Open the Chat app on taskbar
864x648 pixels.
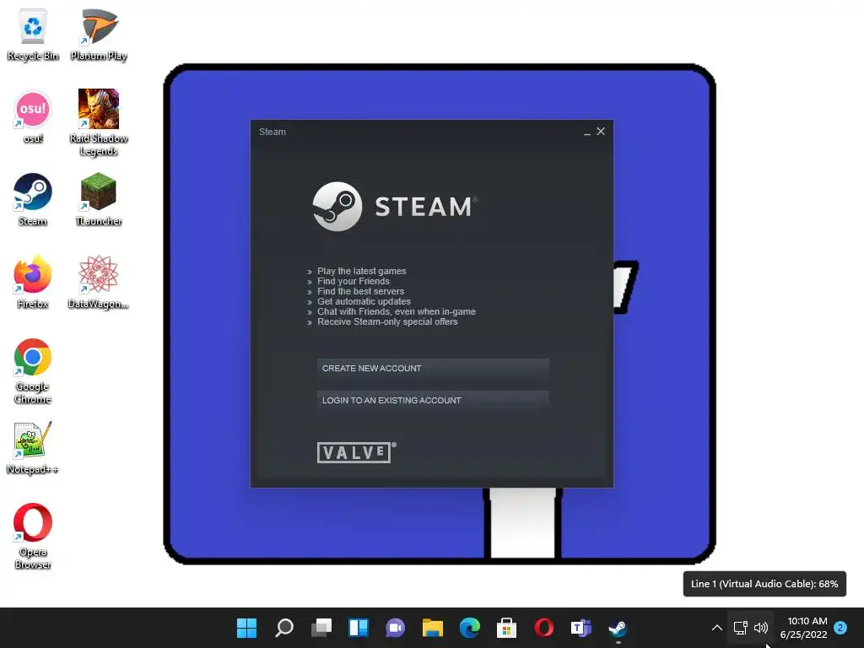click(x=395, y=628)
